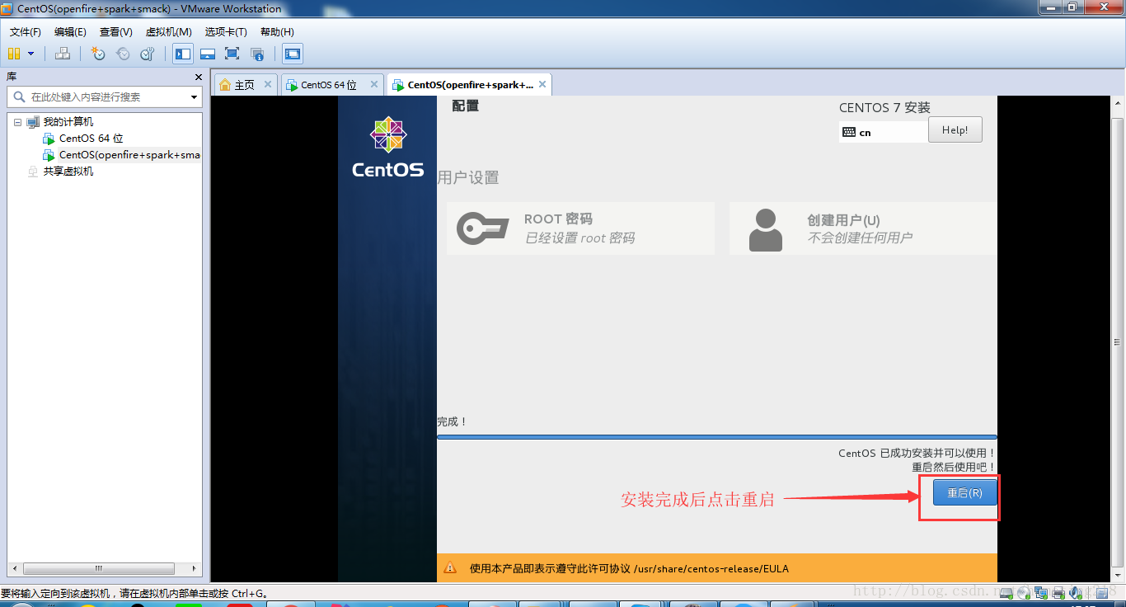Click the magnifier icon in library search
This screenshot has height=607, width=1126.
(x=19, y=97)
